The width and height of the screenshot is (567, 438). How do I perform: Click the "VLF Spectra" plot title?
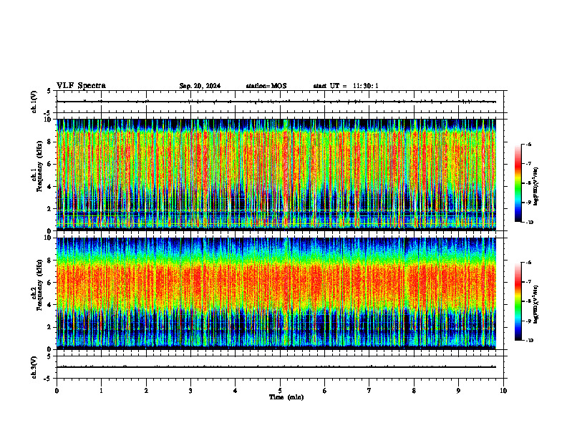[81, 86]
